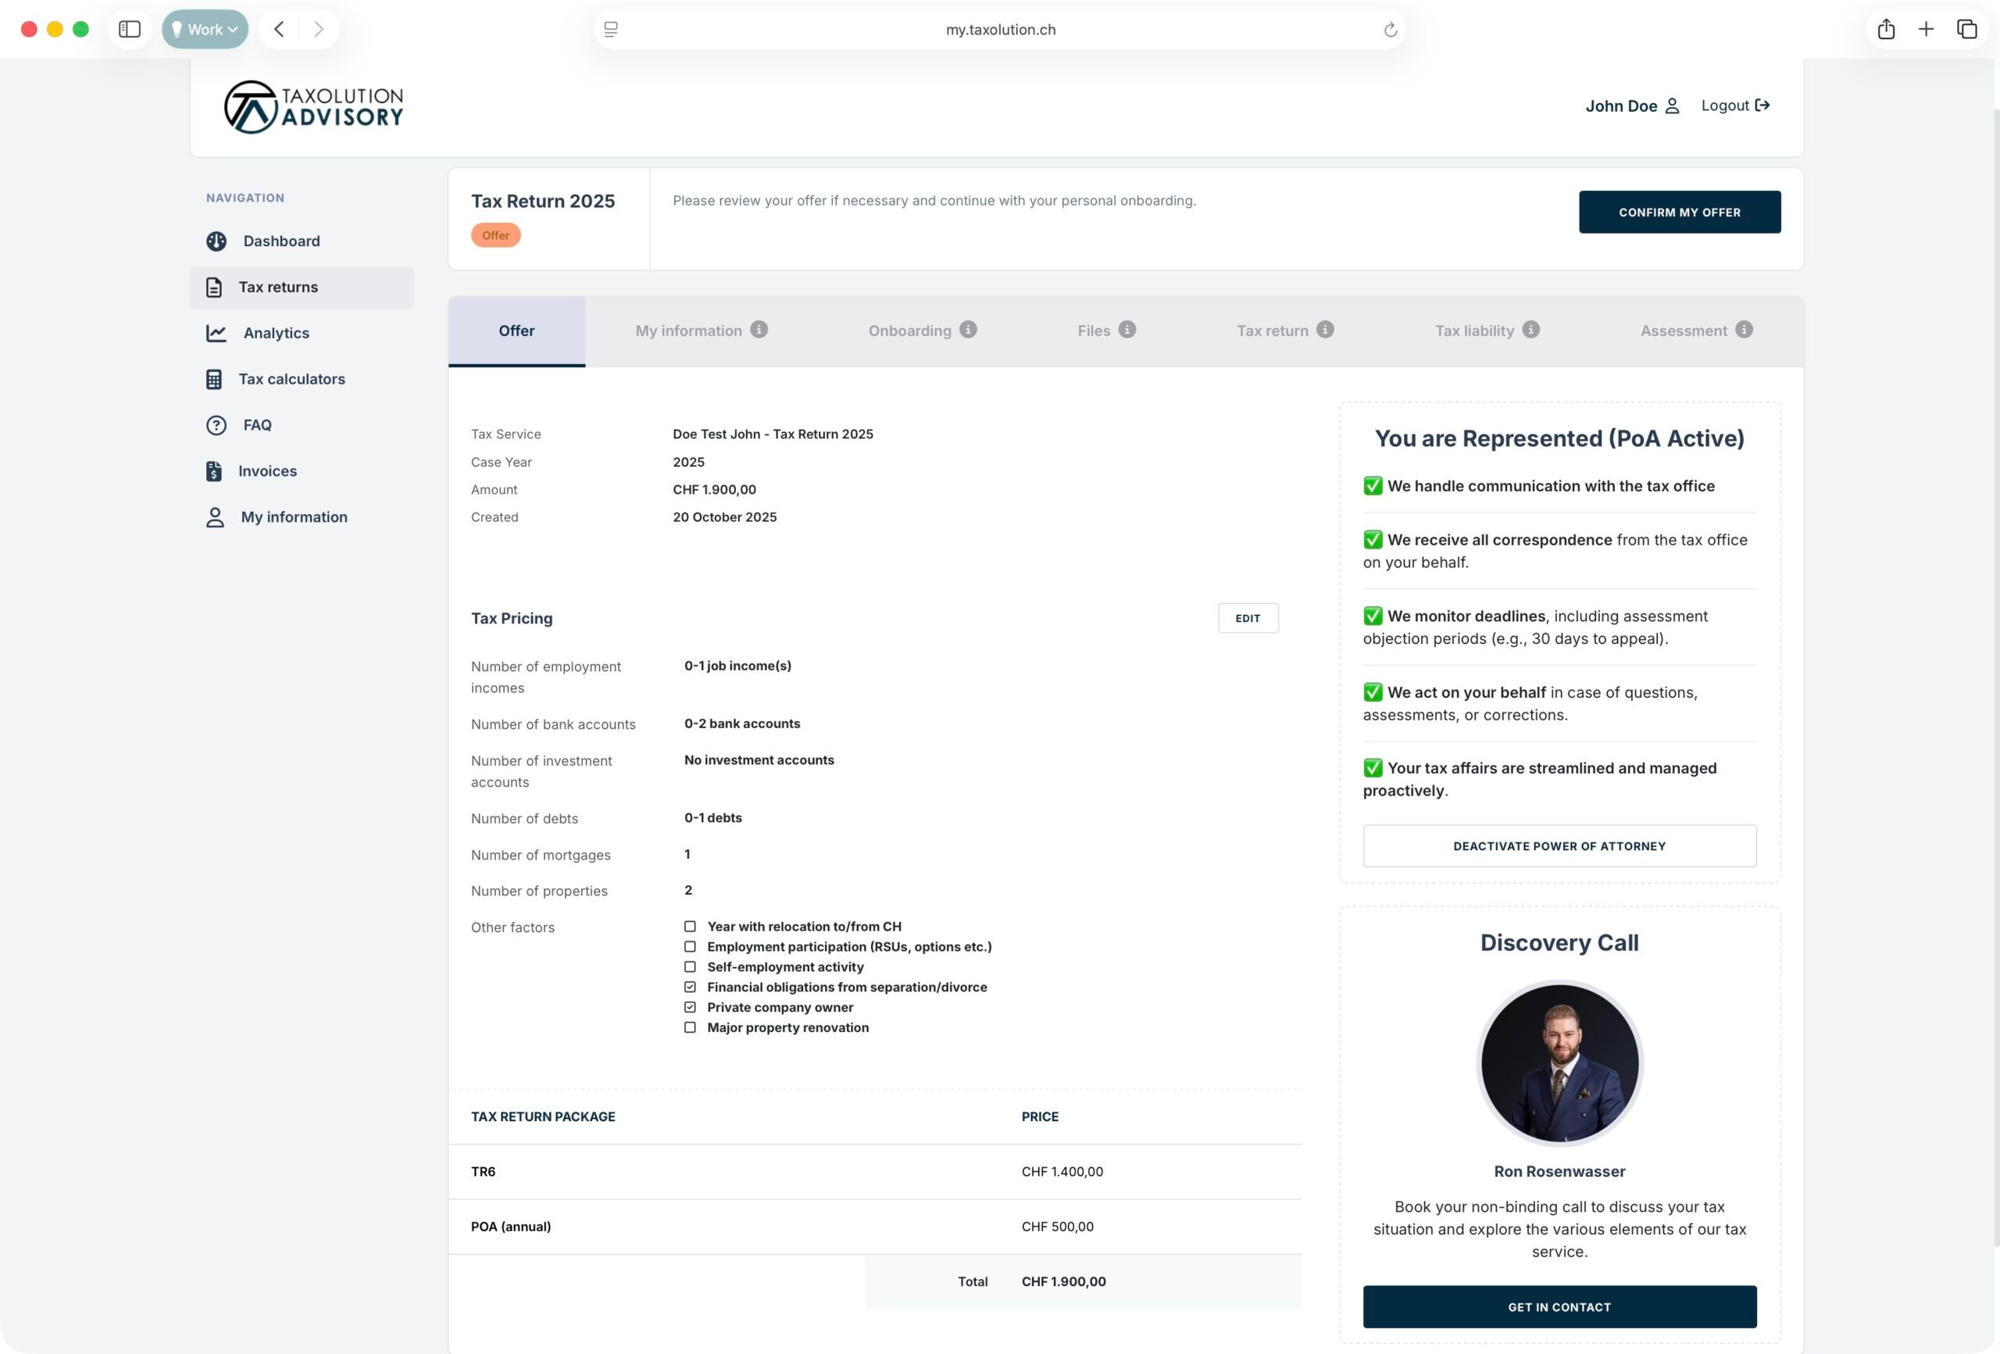Open John Doe user menu

pos(1632,106)
